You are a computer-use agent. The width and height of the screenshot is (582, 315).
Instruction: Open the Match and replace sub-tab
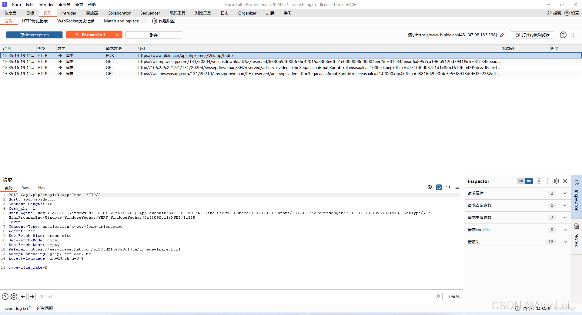121,21
